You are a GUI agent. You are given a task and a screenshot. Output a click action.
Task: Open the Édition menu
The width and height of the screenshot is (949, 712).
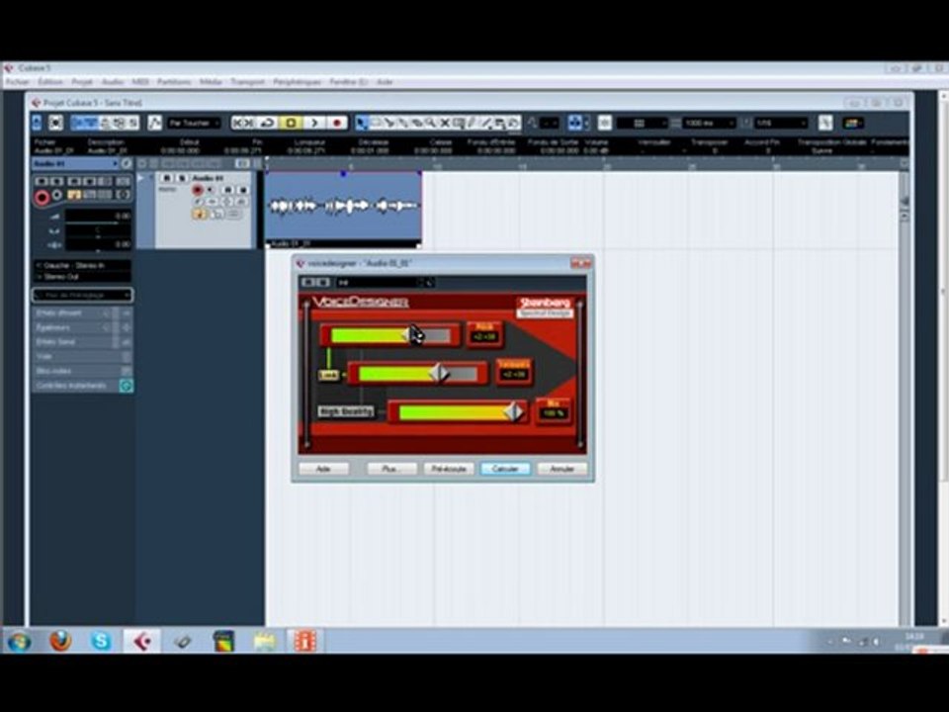click(x=50, y=82)
